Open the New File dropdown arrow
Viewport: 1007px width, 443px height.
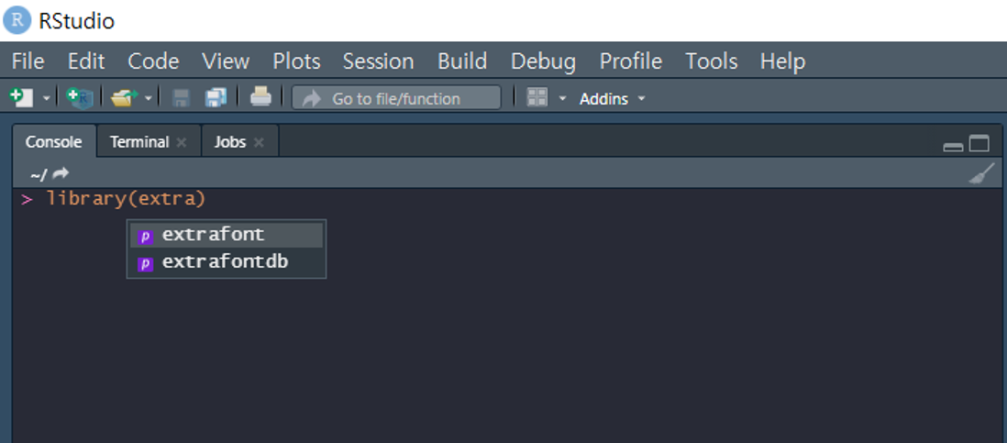pos(46,98)
